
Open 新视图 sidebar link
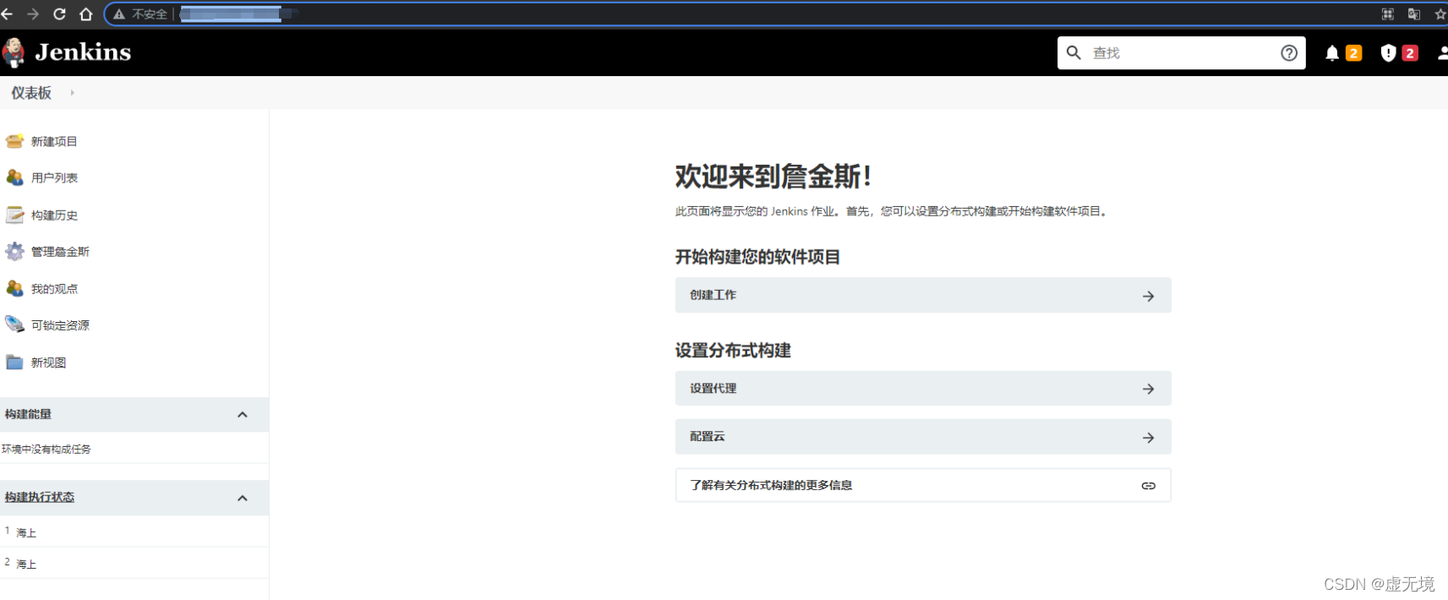pos(48,363)
